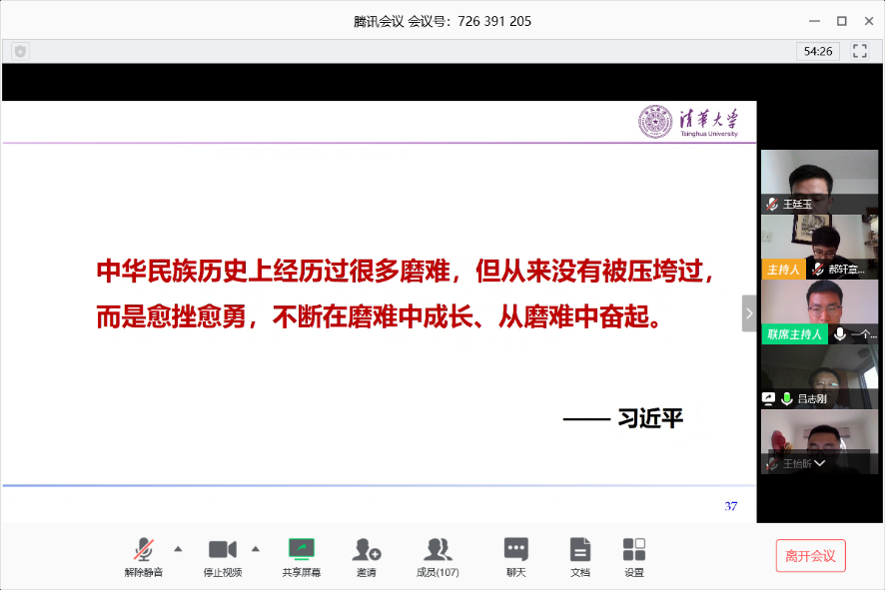Click the 解除静音 microphone icon
Viewport: 885px width, 590px height.
[x=144, y=550]
